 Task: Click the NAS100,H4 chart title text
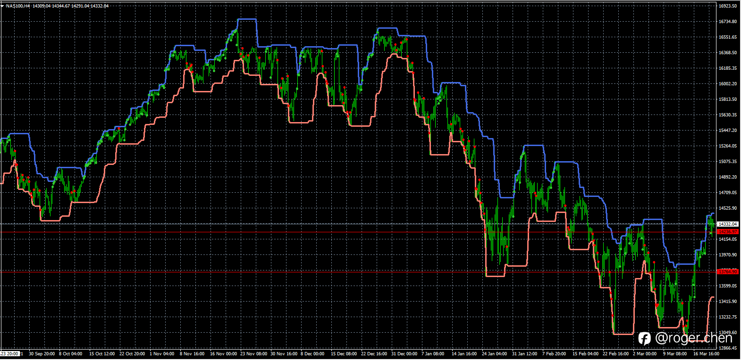click(18, 6)
